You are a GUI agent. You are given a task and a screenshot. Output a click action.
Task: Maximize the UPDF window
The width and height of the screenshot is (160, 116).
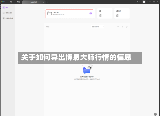[154, 2]
